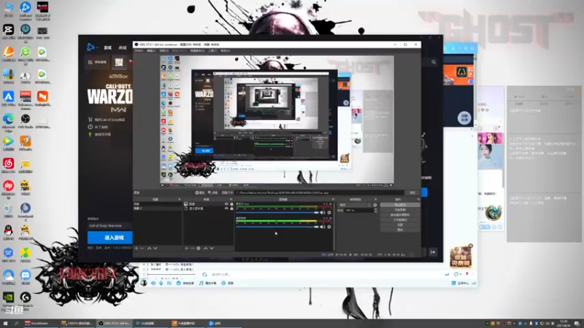Click the fifth button in OBS Controls panel

click(x=400, y=225)
